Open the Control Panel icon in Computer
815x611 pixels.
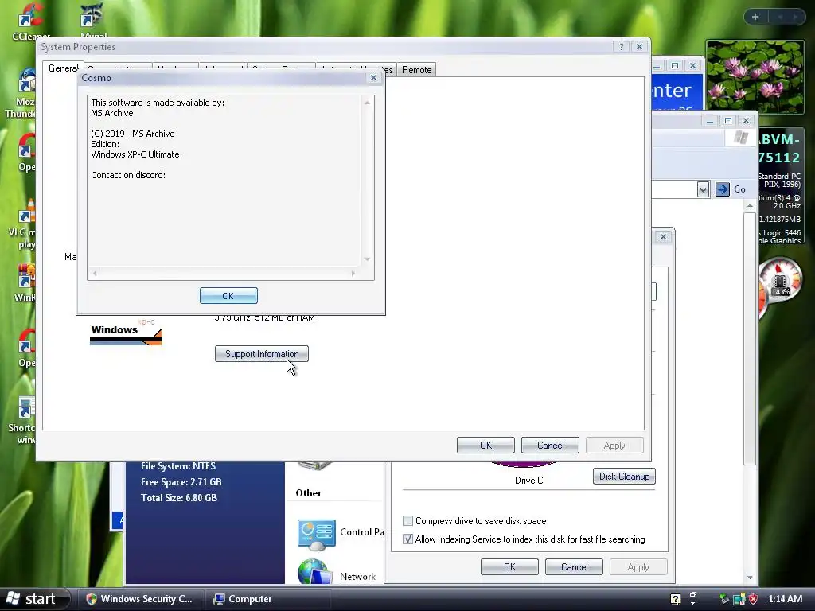pyautogui.click(x=316, y=535)
